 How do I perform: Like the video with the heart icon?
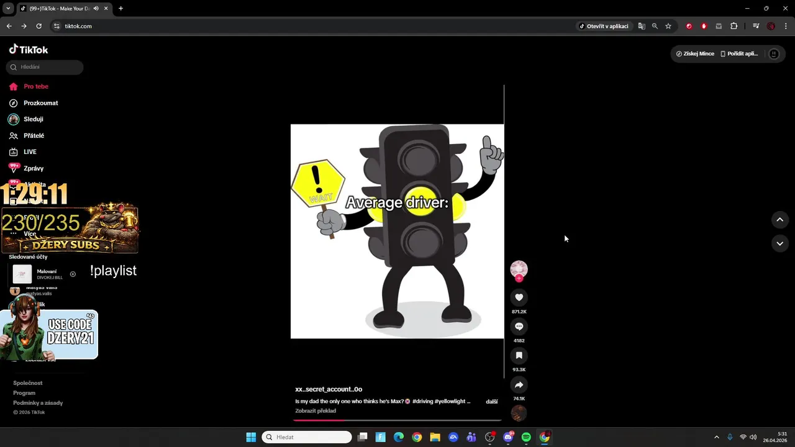point(519,297)
